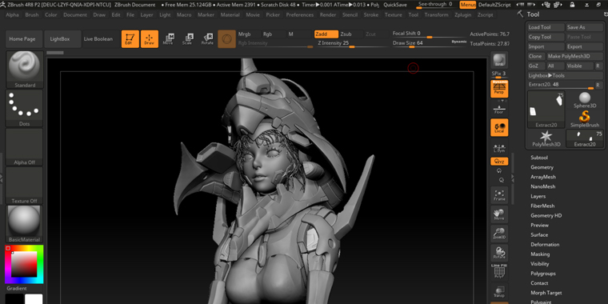Click the Load Tool button

(x=546, y=27)
